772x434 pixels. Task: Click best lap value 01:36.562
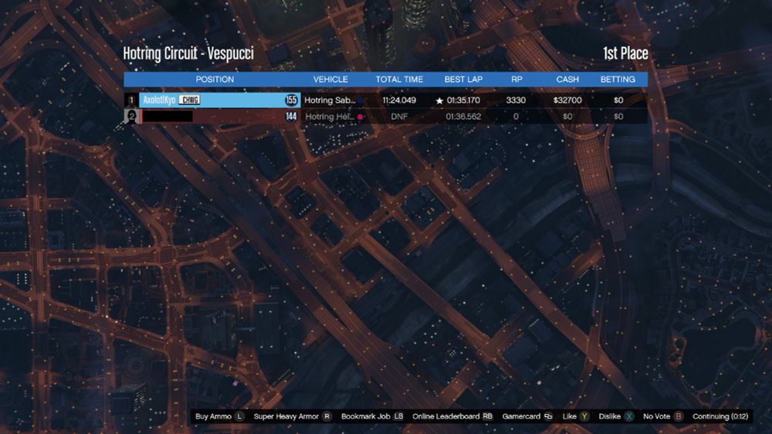[463, 116]
